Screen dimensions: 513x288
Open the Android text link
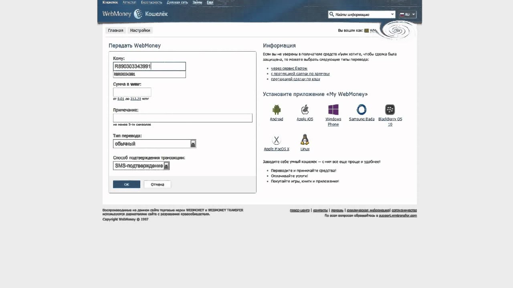pyautogui.click(x=277, y=119)
